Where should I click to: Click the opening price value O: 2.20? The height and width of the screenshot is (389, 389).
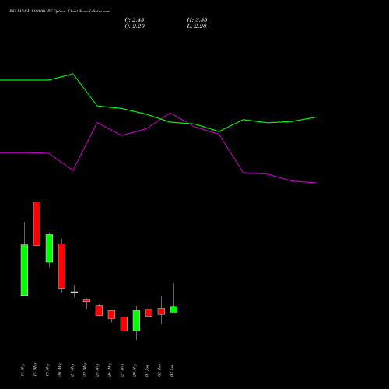pyautogui.click(x=135, y=26)
